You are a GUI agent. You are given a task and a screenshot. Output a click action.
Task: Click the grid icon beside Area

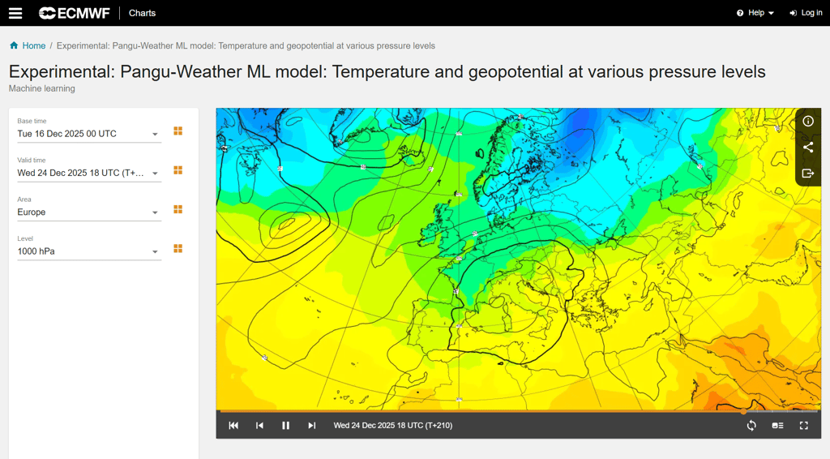click(178, 210)
